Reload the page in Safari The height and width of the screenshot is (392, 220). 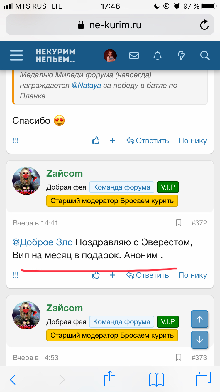click(204, 25)
